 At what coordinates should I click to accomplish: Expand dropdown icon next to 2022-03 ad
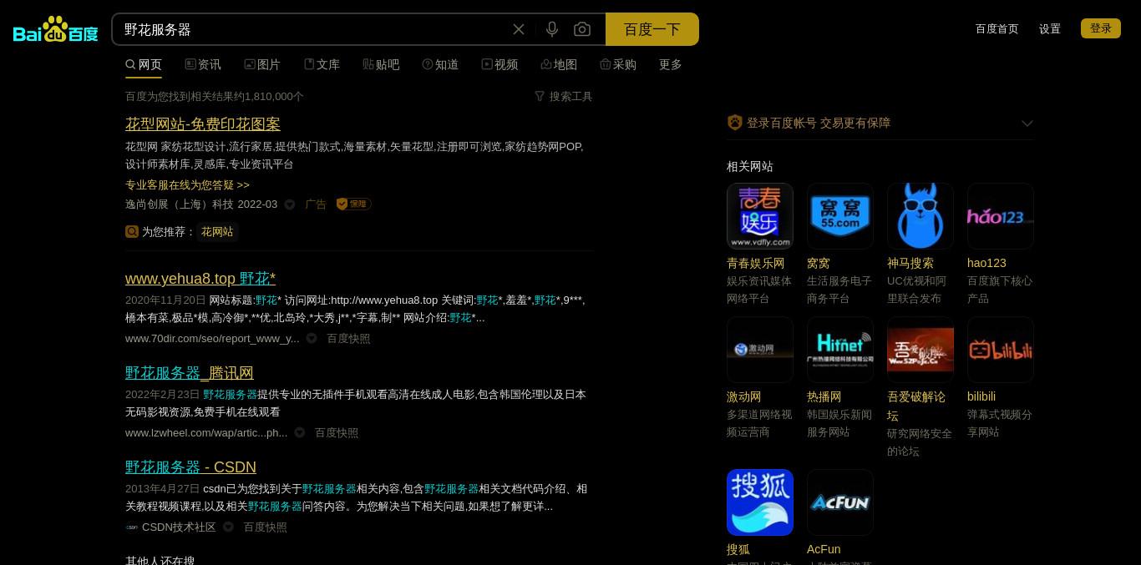point(290,204)
